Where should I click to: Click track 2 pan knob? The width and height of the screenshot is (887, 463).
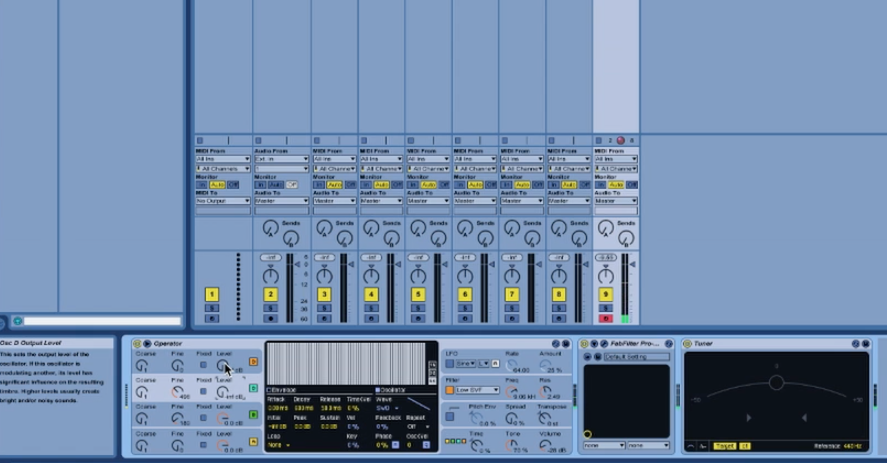tap(271, 276)
